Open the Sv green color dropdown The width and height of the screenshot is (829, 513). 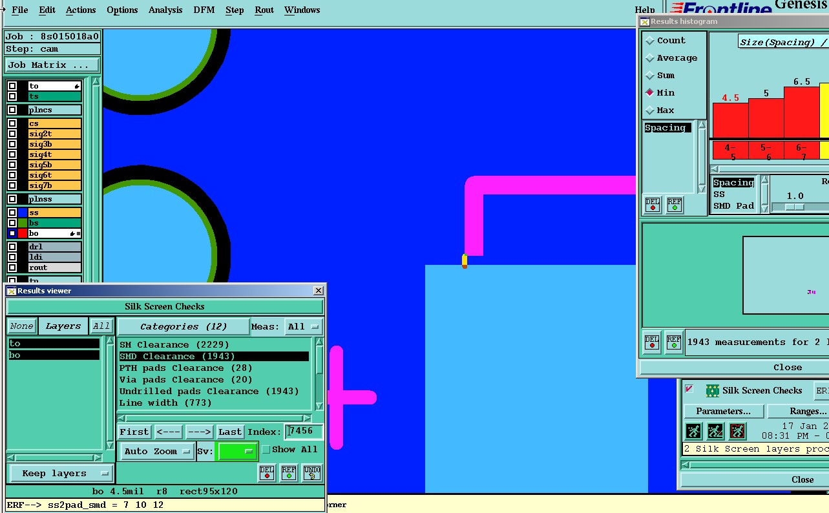237,451
